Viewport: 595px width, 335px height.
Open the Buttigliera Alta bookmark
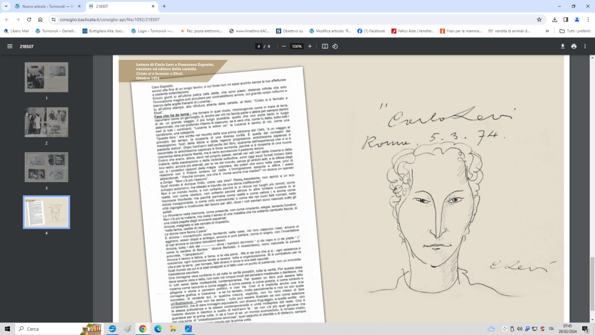103,31
